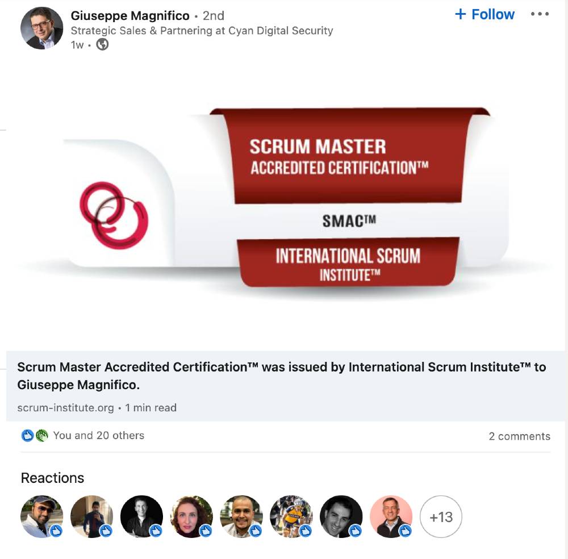View the 'You and 20 others' reactions list
The image size is (568, 559).
pos(98,435)
